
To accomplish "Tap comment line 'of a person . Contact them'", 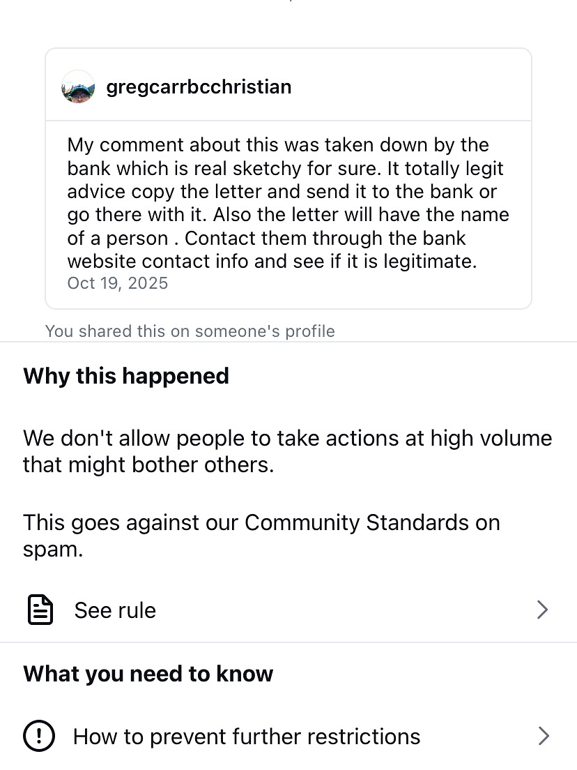I will coord(266,238).
